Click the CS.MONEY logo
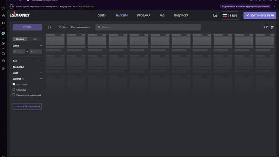This screenshot has height=157, width=279. 20,15
